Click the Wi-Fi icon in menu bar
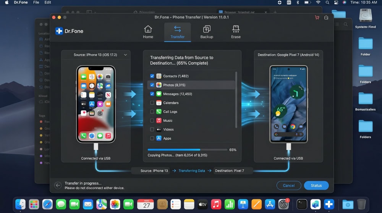Viewport: 382px width, 213px height. click(318, 2)
